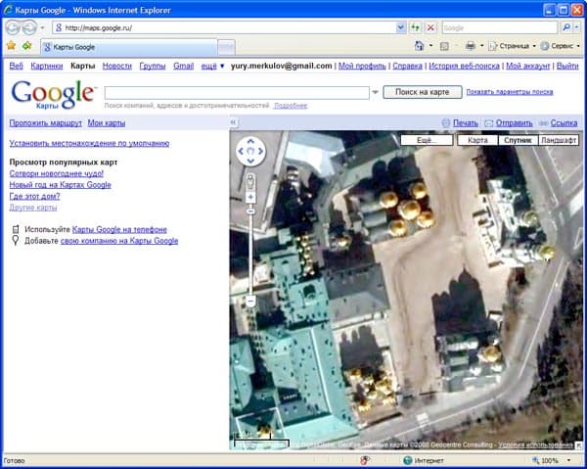
Task: Click the Печать print link
Action: (466, 122)
